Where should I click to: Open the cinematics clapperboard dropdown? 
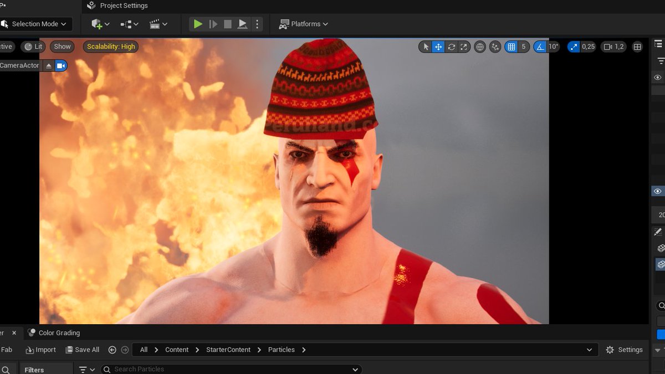coord(158,24)
